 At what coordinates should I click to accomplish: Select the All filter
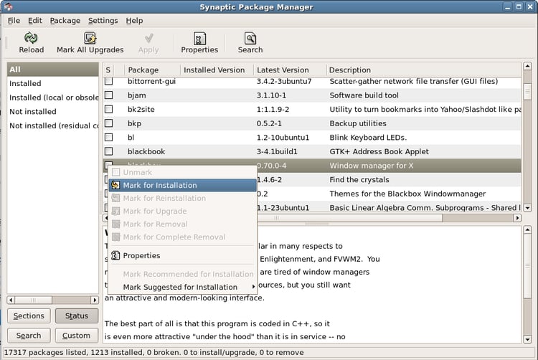pos(52,70)
